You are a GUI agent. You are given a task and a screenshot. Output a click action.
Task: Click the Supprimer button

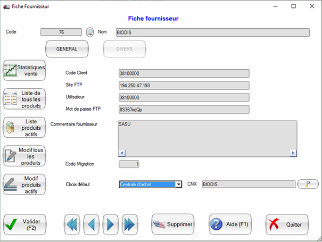coord(173,224)
